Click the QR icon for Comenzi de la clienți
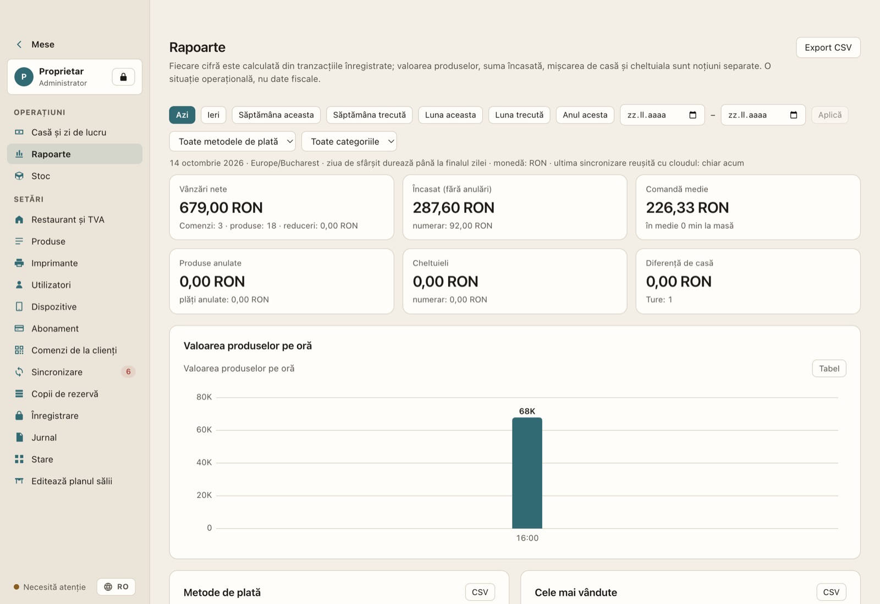 [19, 350]
